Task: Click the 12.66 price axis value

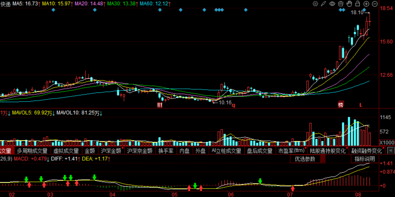Action: click(387, 75)
